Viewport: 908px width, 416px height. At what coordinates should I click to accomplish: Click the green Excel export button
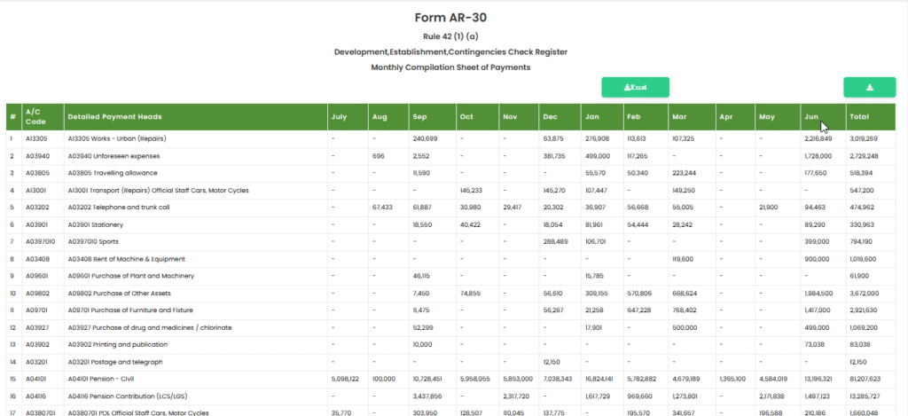[635, 87]
